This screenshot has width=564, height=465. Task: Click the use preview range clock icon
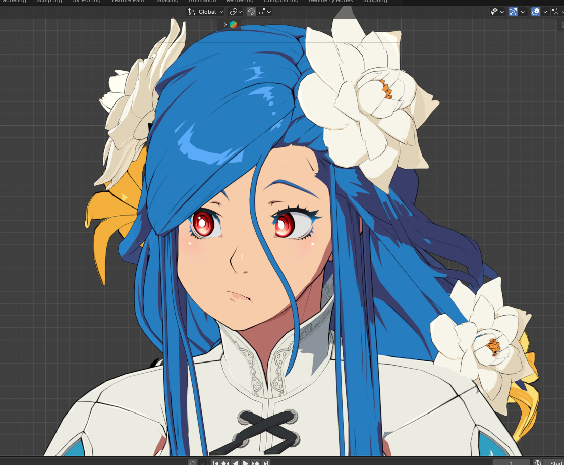click(538, 463)
